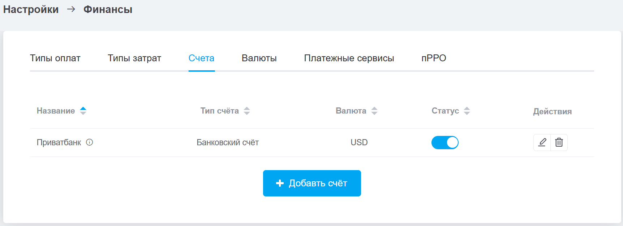Switch to the Типы затрат tab
The image size is (623, 226).
(x=134, y=58)
